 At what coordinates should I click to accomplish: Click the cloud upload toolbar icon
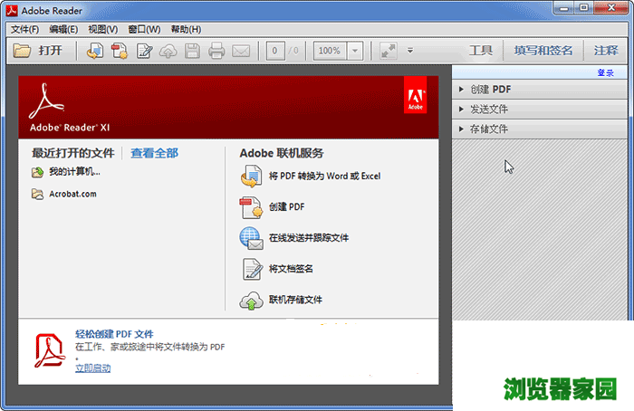pyautogui.click(x=168, y=52)
